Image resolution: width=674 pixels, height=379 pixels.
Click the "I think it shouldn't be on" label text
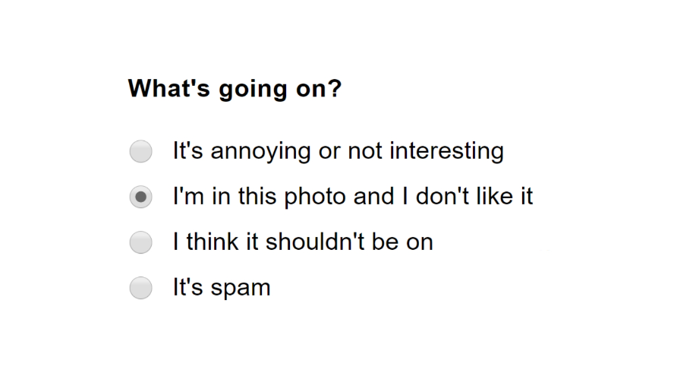[x=303, y=242]
